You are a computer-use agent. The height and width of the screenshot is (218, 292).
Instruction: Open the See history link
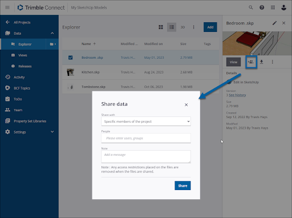237,95
